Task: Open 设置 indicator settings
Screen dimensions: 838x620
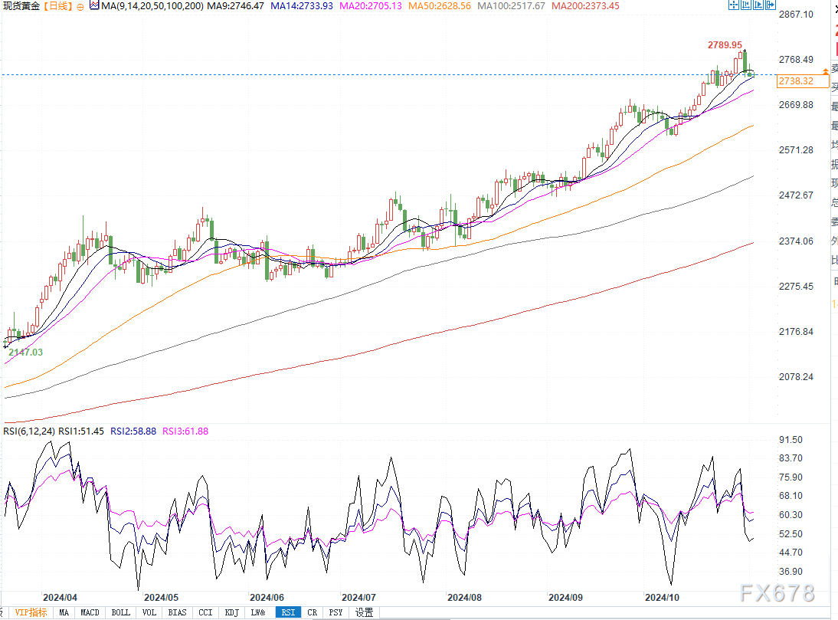Action: tap(365, 612)
